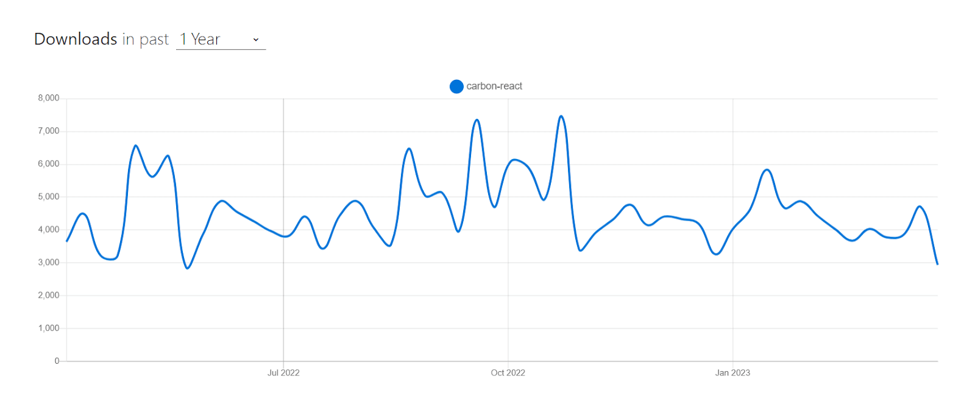The image size is (975, 404).
Task: Click the zero value on y-axis
Action: tap(55, 360)
